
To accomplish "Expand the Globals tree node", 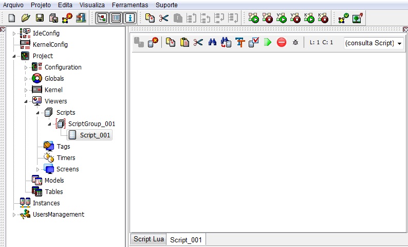I will pos(26,79).
